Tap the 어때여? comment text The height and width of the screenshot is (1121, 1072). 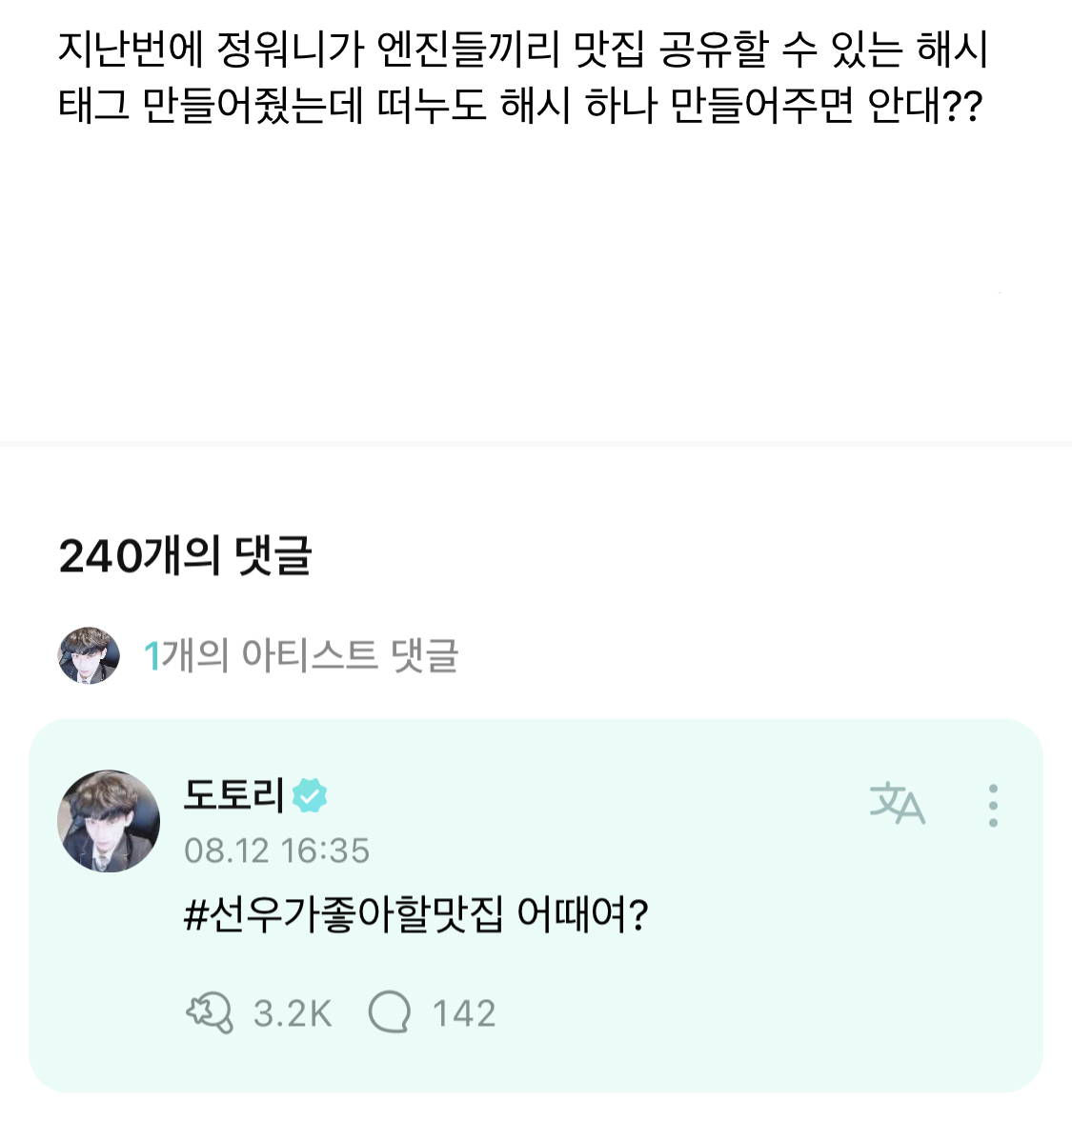pos(582,915)
